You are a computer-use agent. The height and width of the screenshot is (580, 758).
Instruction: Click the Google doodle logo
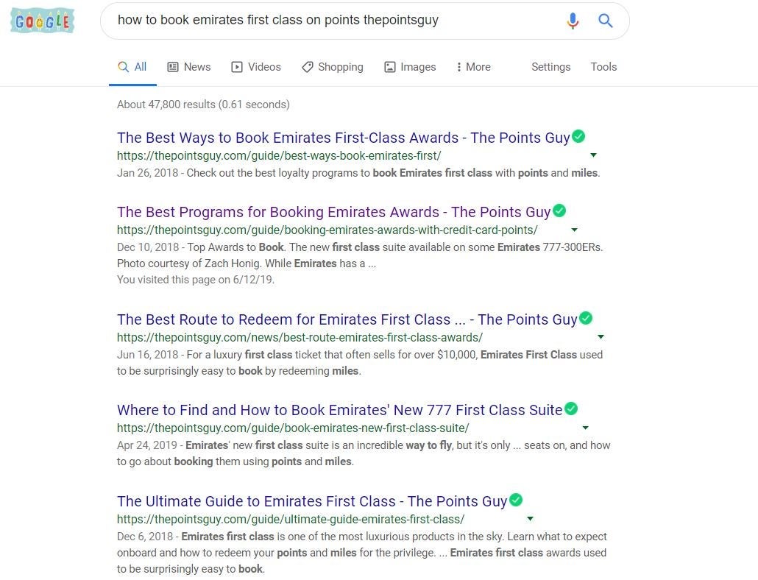click(x=43, y=21)
